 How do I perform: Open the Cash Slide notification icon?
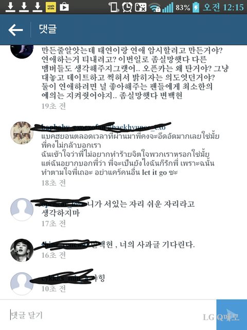[51, 7]
